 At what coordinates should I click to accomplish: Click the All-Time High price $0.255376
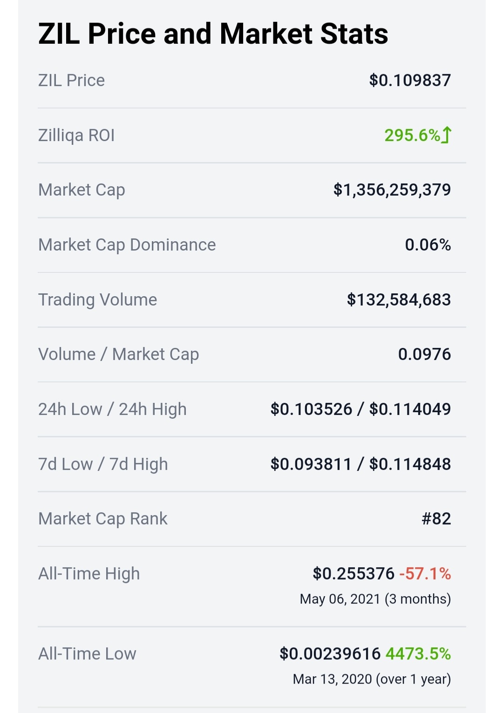tap(353, 573)
